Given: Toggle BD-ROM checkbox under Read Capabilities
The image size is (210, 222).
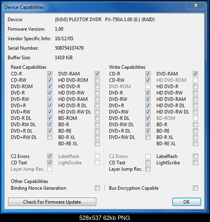Looking at the screenshot, I should (x=97, y=118).
